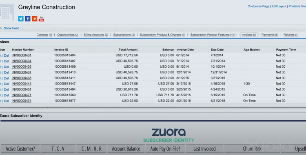The image size is (306, 155).
Task: Open invoice INV00000438
Action: [x=22, y=78]
